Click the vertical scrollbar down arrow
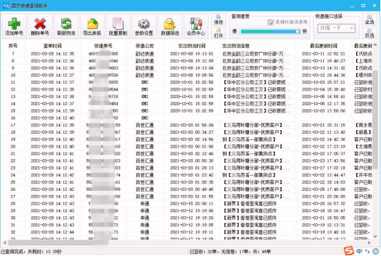 point(375,236)
